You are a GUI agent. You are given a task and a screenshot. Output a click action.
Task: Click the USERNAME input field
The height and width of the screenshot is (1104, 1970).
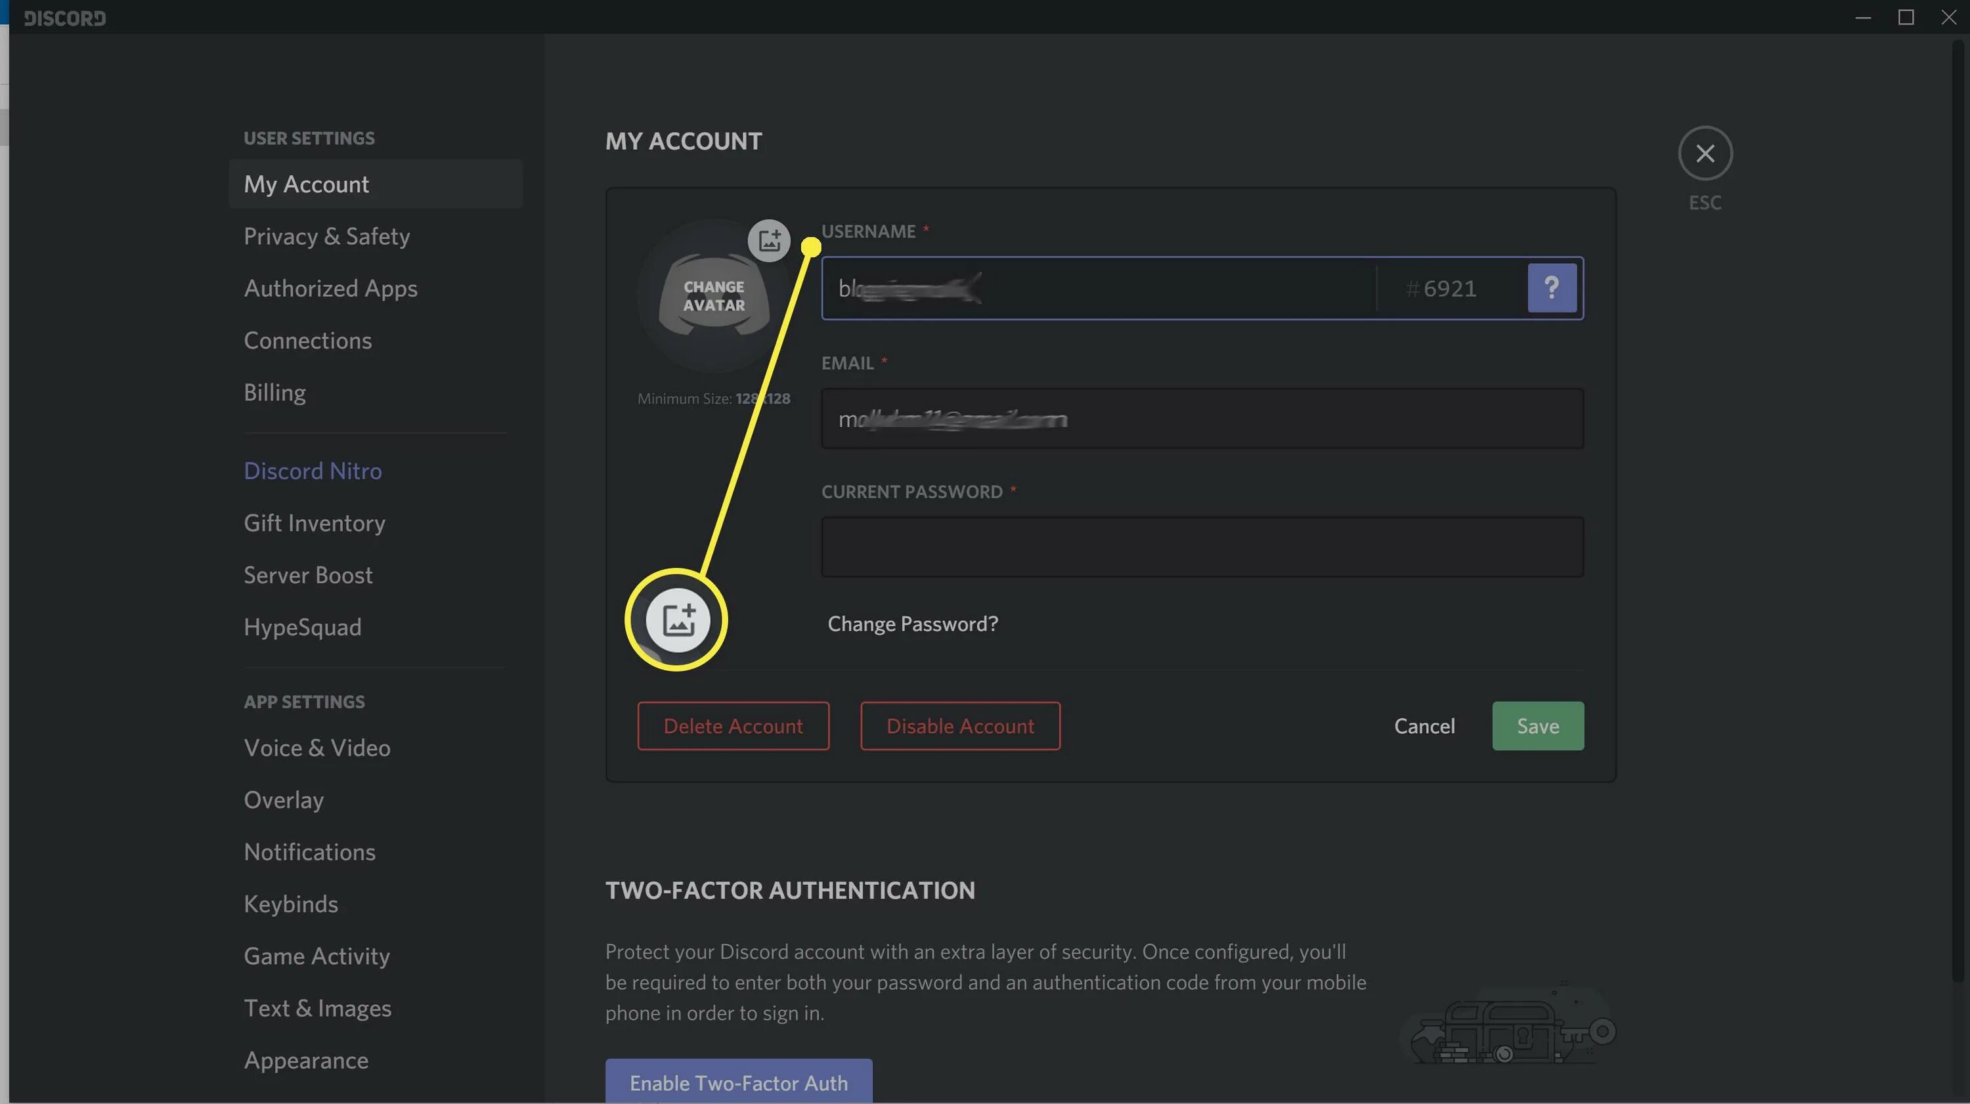click(1099, 287)
